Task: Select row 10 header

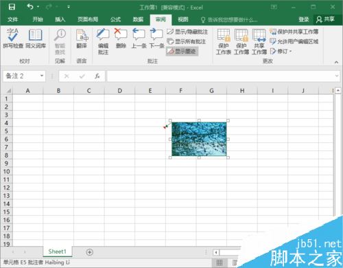Action: (x=6, y=171)
